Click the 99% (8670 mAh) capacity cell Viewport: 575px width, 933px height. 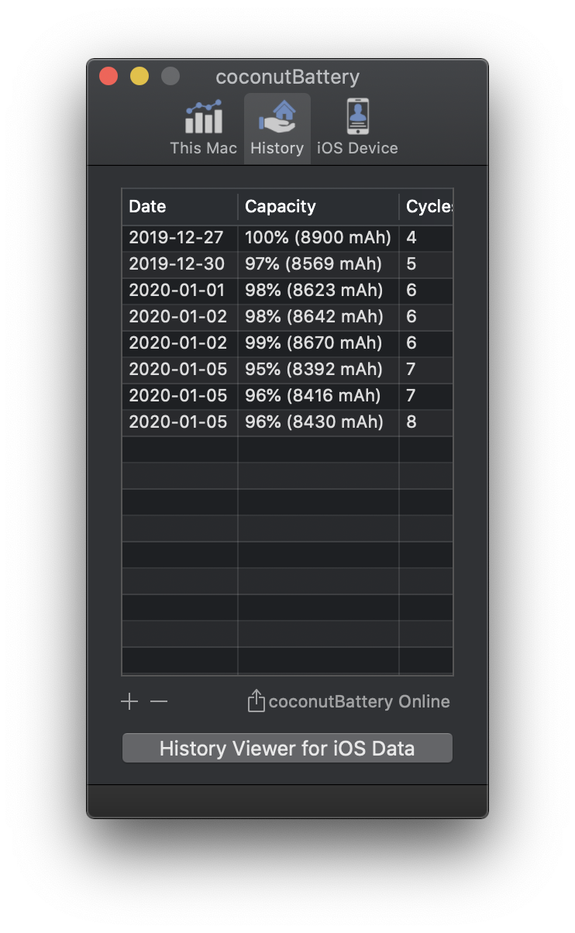click(x=318, y=343)
